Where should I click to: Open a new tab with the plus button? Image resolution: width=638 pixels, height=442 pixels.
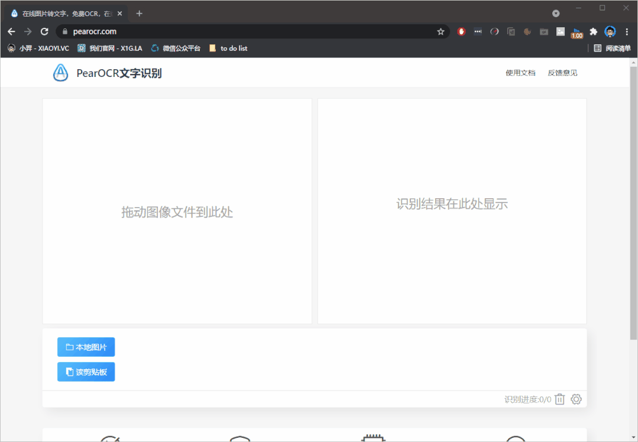(x=140, y=13)
